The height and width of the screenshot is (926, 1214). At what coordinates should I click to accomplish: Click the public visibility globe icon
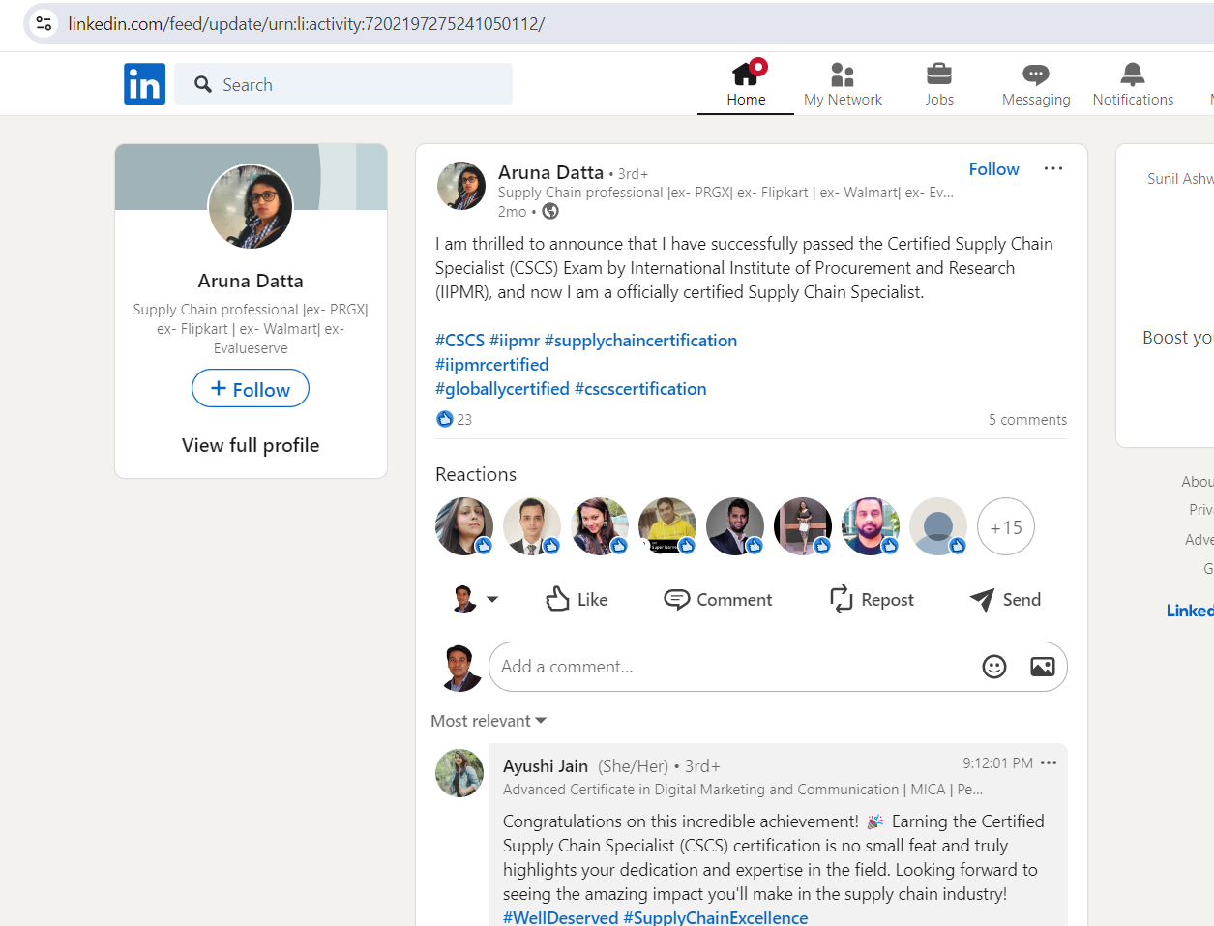[x=550, y=211]
